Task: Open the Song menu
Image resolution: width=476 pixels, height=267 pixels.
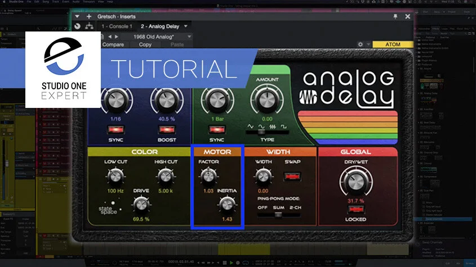Action: tap(46, 2)
